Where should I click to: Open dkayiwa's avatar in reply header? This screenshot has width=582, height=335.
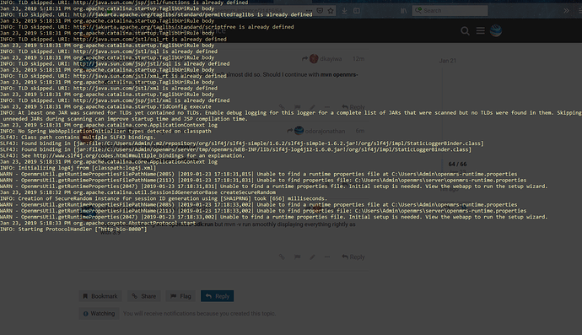[314, 59]
